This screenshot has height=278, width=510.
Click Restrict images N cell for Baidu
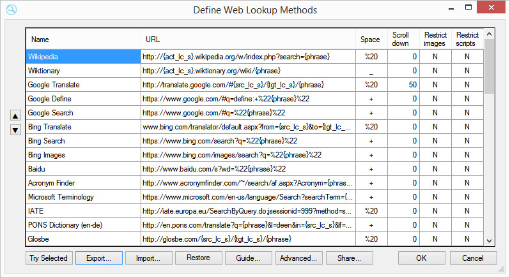coord(435,169)
